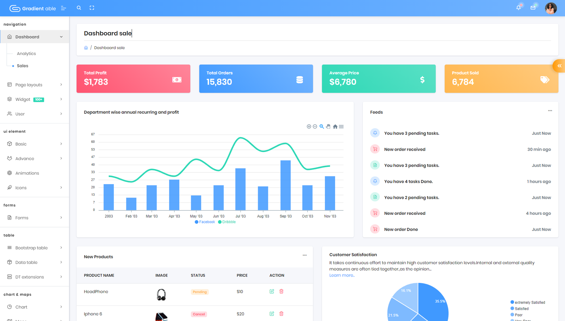Toggle extremely Satisfied pie legend entry
This screenshot has height=321, width=565.
(x=528, y=302)
